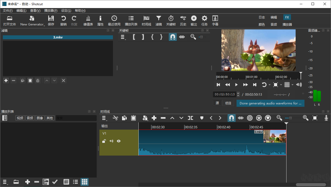Split the clip at the playhead
Screen dimensions: 331x187
click(190, 118)
